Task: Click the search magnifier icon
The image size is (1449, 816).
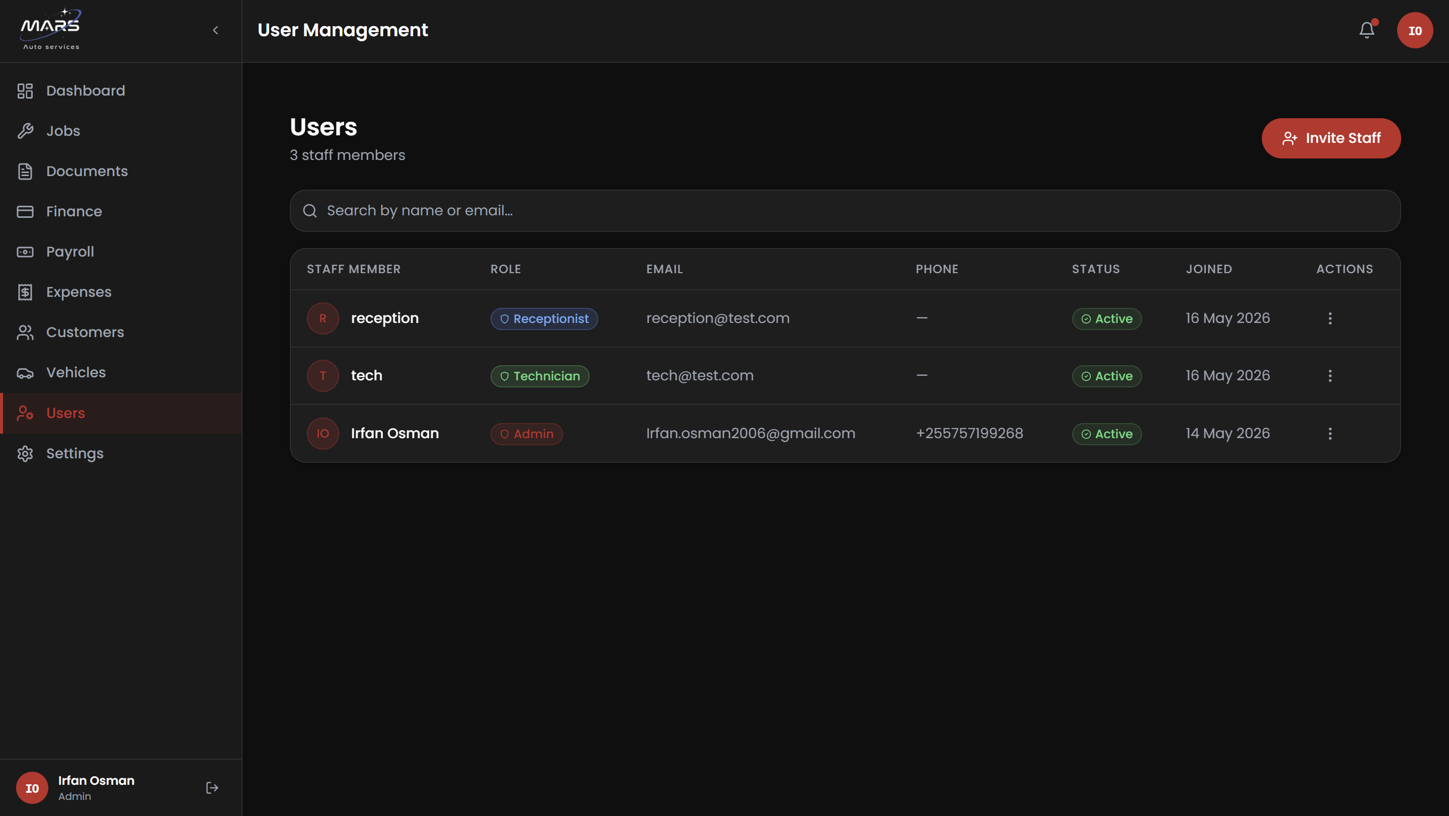Action: (x=310, y=211)
